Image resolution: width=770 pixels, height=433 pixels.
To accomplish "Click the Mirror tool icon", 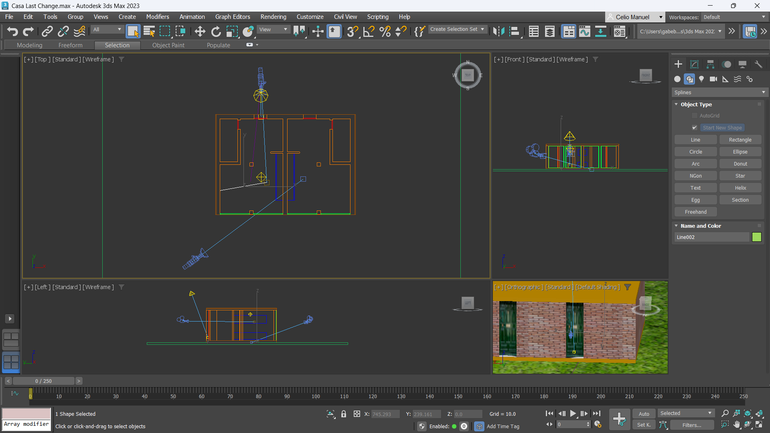I will [x=498, y=31].
